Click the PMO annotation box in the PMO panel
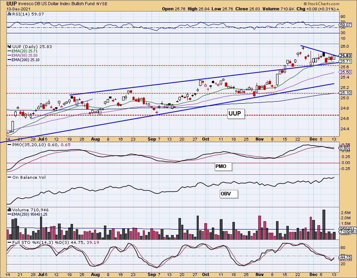 (x=223, y=166)
